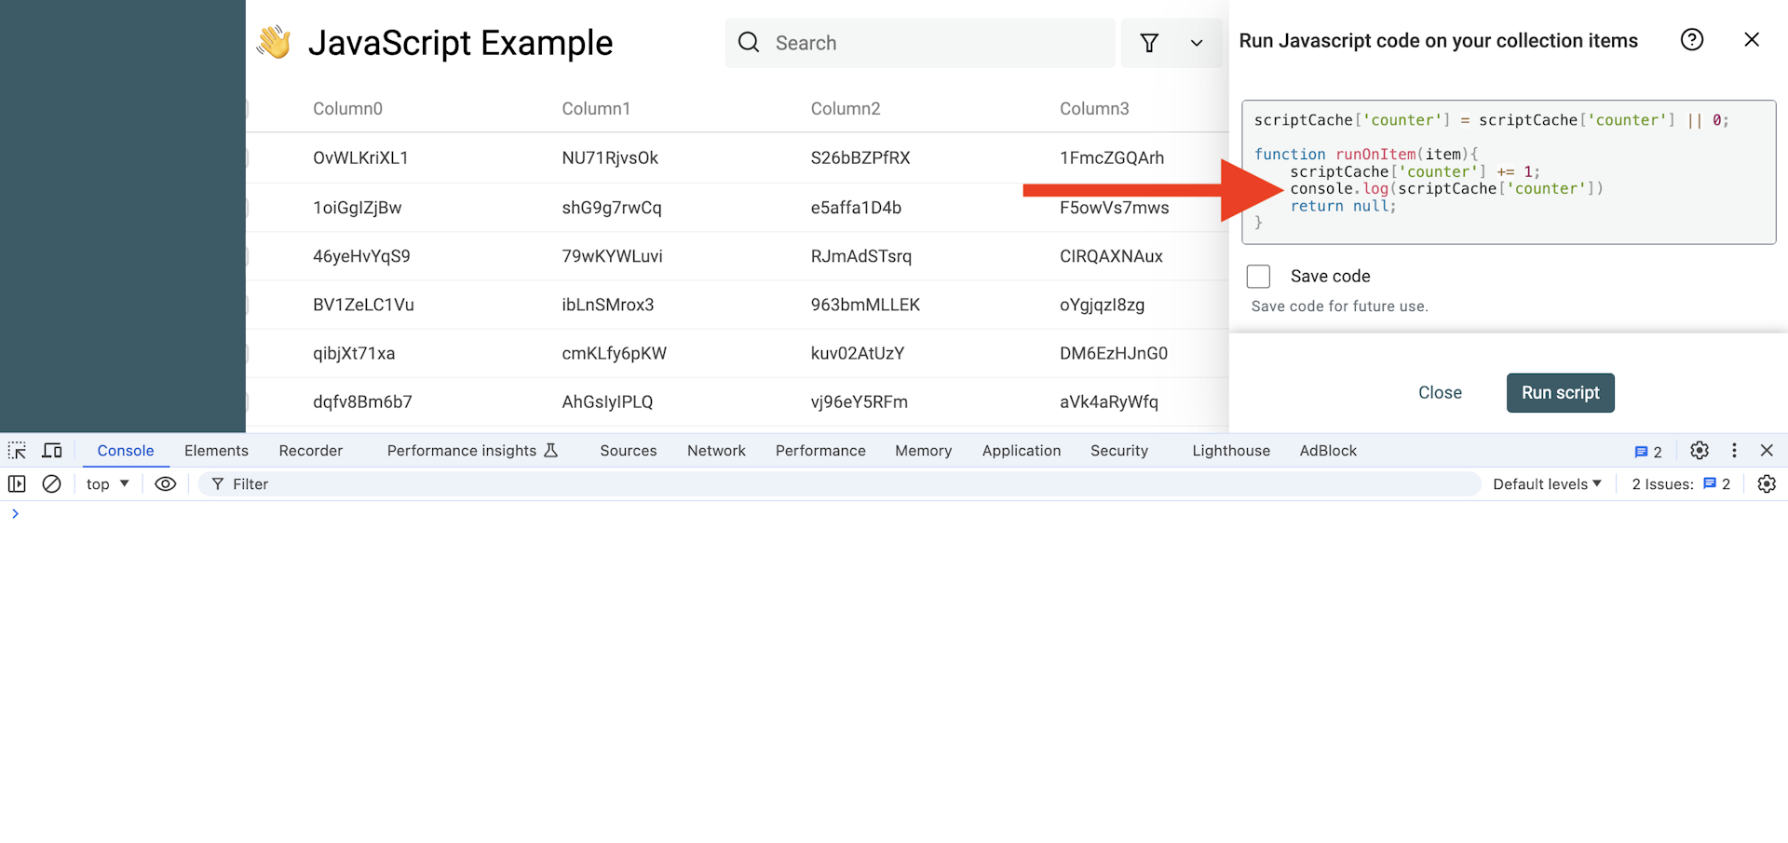This screenshot has width=1788, height=843.
Task: Open the DevTools three-dot customize menu
Action: (x=1734, y=451)
